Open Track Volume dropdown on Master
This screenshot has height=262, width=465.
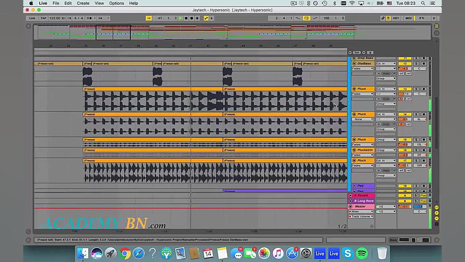[361, 217]
